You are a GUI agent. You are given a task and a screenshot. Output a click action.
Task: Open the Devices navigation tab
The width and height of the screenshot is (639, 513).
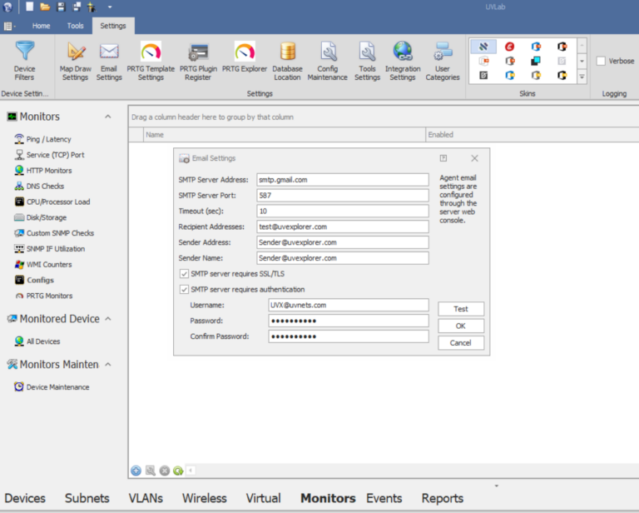[x=25, y=498]
